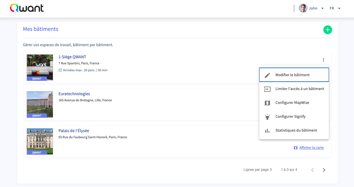Click QWANT badge on Palais de l'Élysée thumbnail
354x187 pixels.
pos(37,153)
